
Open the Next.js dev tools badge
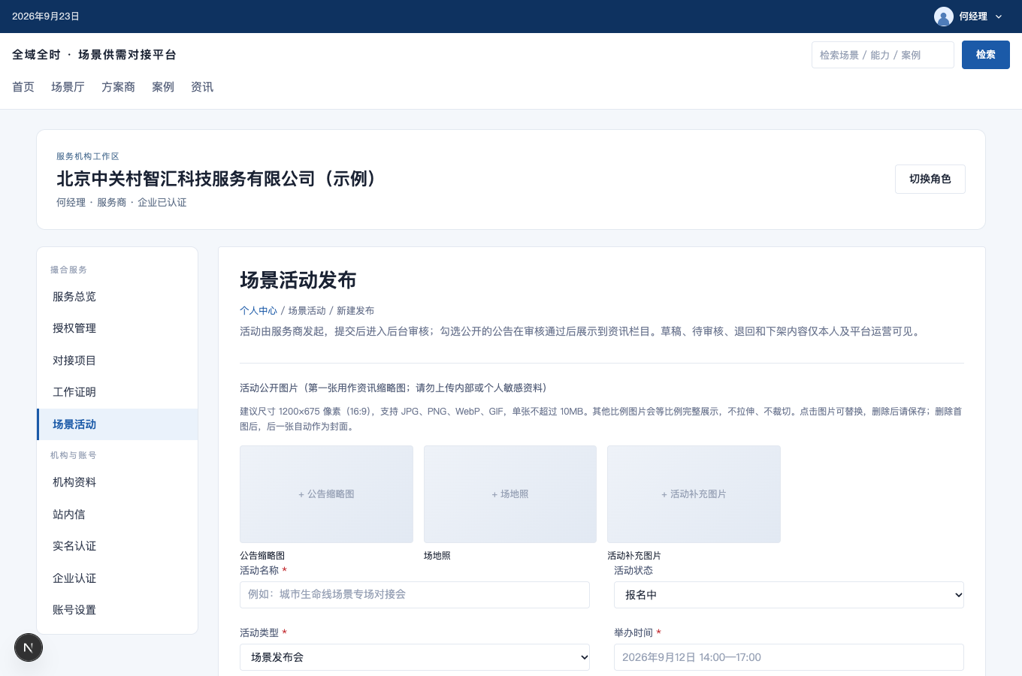29,647
